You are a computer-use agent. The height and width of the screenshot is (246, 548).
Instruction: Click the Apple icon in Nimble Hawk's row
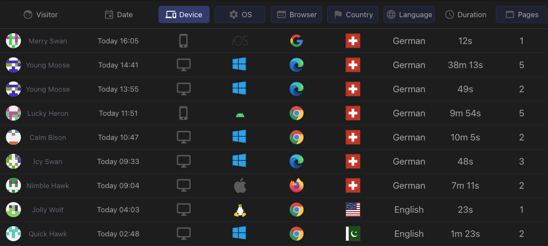point(240,185)
